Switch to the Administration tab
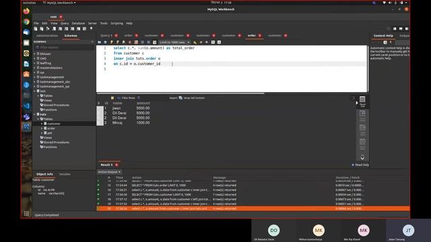 [x=47, y=36]
